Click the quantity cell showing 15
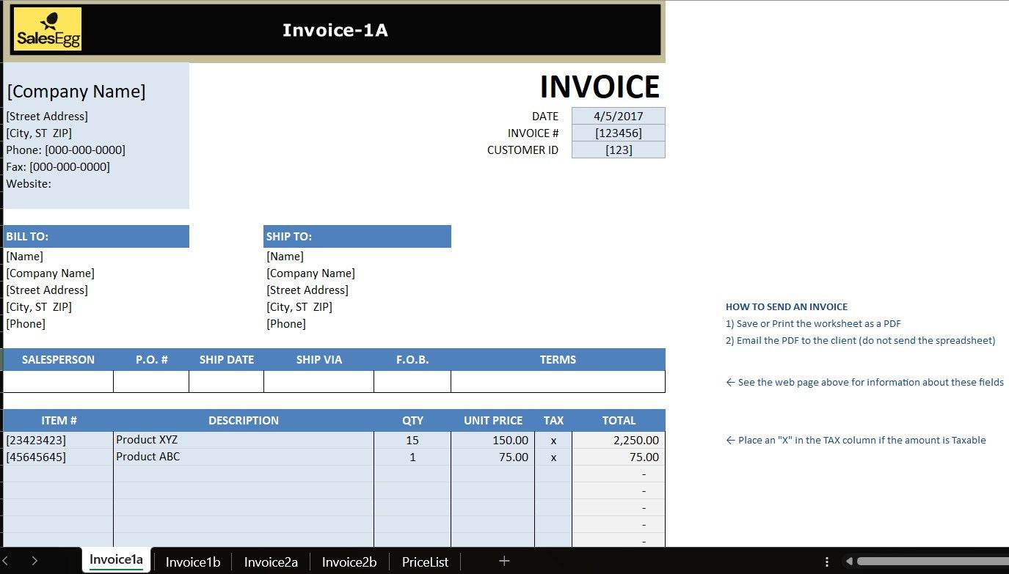Viewport: 1009px width, 574px height. (412, 440)
